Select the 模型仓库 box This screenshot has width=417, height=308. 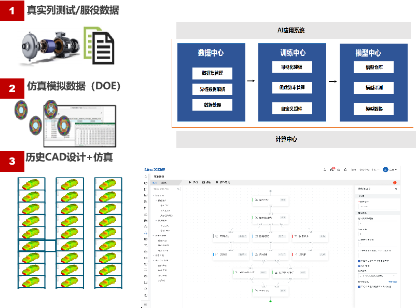click(373, 68)
